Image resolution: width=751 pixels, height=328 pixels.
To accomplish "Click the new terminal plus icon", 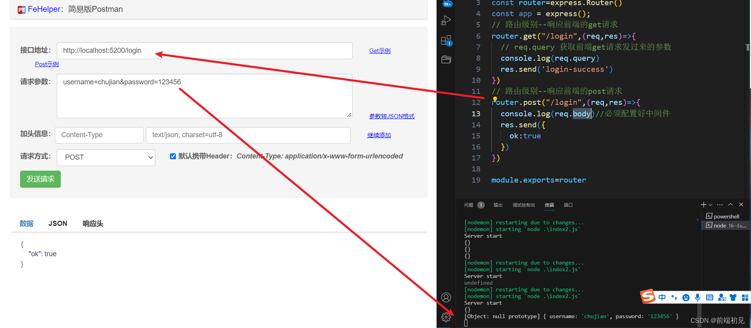I will pos(703,205).
